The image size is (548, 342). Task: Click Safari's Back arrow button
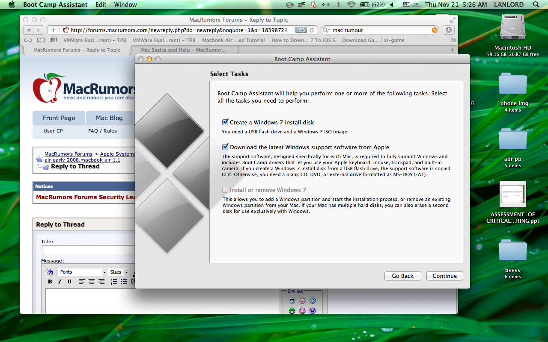coord(28,30)
